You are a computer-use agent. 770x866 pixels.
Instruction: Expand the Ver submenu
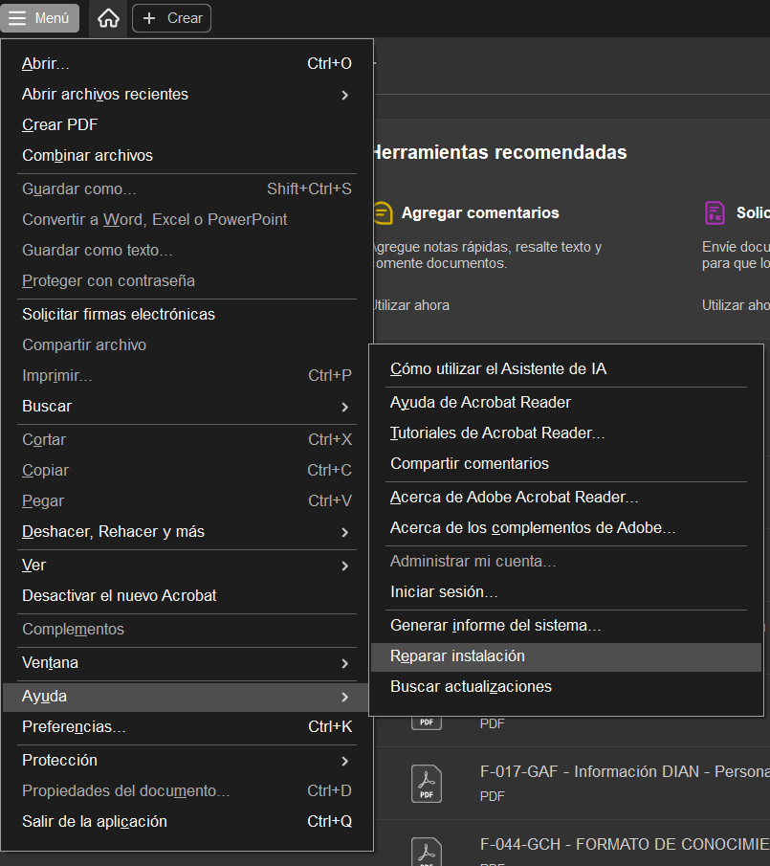(187, 565)
